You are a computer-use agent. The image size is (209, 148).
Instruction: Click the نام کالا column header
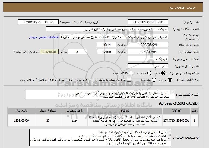125,111
